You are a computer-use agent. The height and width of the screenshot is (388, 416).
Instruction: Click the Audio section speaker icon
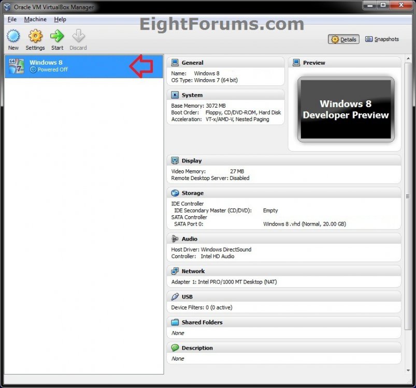click(x=175, y=239)
